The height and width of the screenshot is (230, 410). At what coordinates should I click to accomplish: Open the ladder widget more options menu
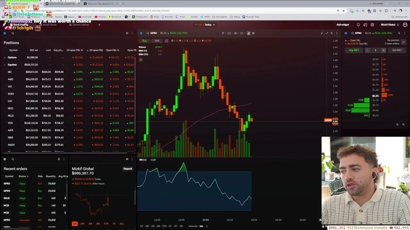click(x=405, y=33)
